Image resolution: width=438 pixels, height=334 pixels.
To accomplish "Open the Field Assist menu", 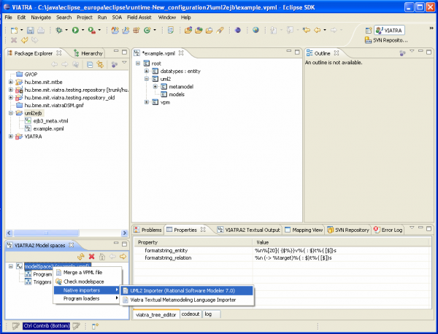I will coord(139,18).
